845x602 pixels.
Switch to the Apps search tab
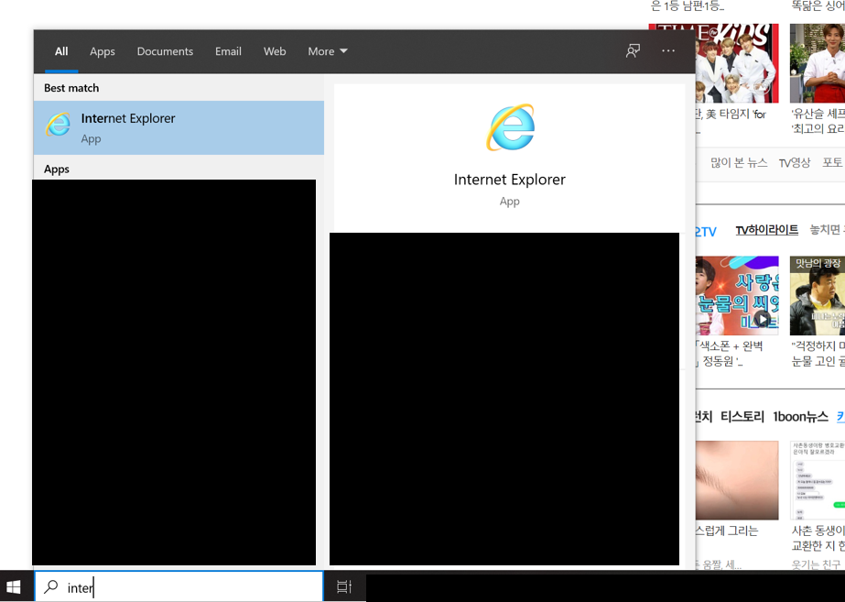pyautogui.click(x=103, y=51)
